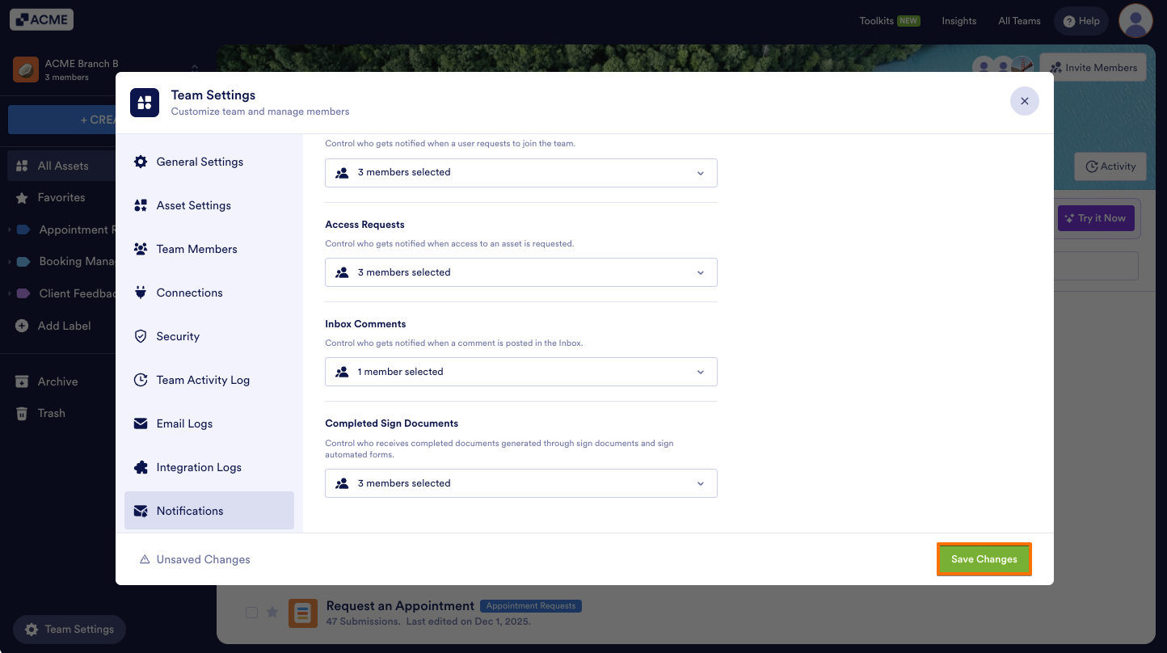This screenshot has width=1167, height=653.
Task: Tick the Request an Appointment checkbox
Action: click(x=251, y=613)
